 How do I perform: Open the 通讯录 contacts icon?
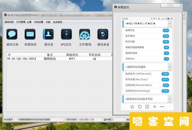click(48, 34)
